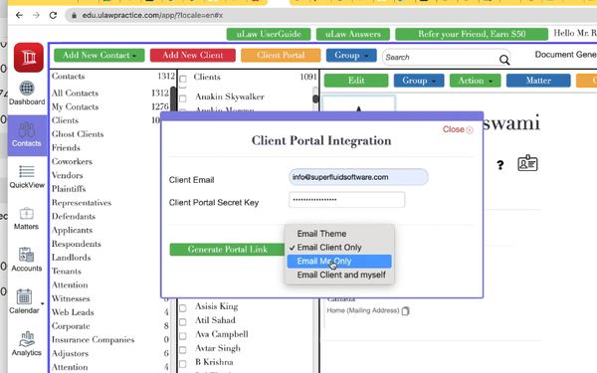
Task: Click Generate Portal Link button
Action: click(x=227, y=250)
